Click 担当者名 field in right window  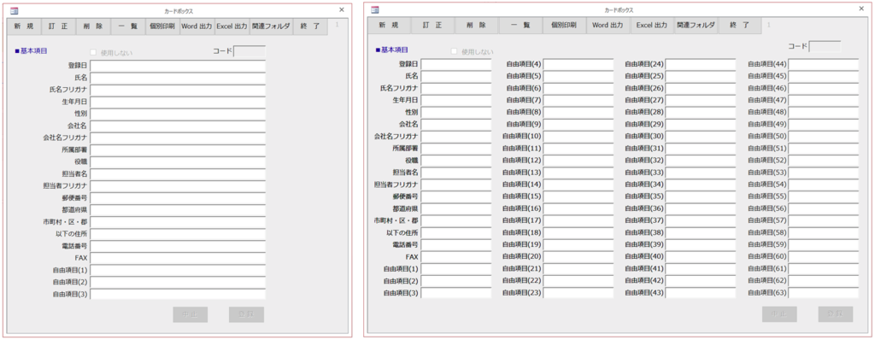(456, 173)
